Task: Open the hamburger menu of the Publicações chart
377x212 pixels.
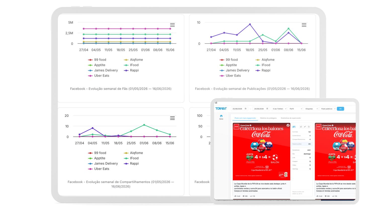Action: (304, 25)
